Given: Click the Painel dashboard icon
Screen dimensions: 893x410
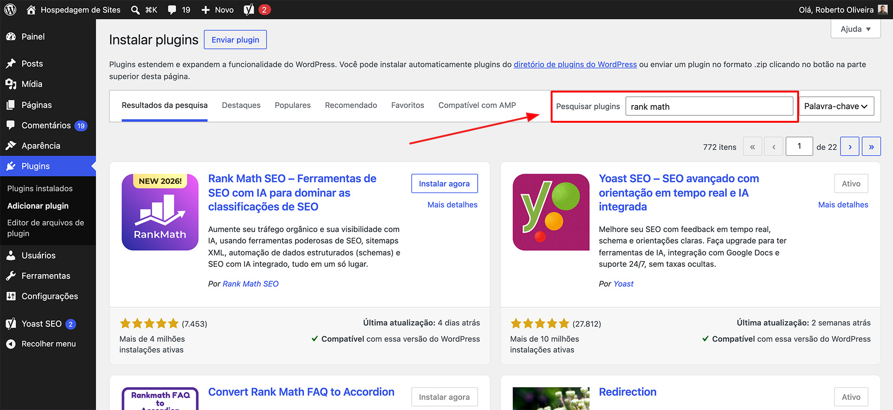Looking at the screenshot, I should pos(11,37).
